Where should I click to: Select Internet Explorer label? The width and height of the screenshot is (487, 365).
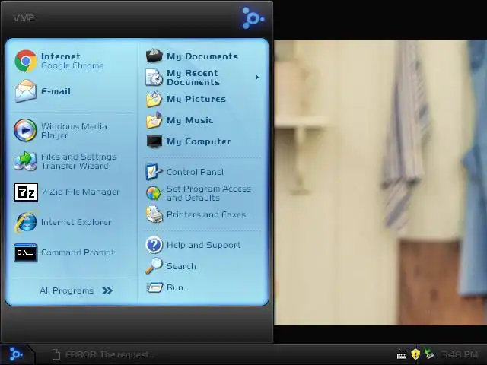click(76, 222)
